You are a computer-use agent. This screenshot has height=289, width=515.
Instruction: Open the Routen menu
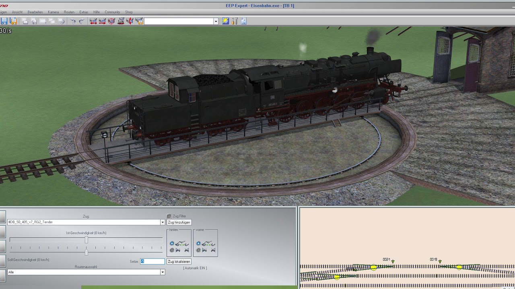pos(69,12)
